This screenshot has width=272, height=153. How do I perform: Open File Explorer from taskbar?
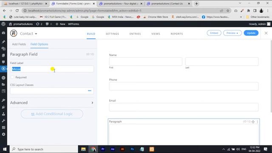point(83,149)
